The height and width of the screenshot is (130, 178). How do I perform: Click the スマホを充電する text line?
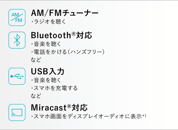pos(54,88)
